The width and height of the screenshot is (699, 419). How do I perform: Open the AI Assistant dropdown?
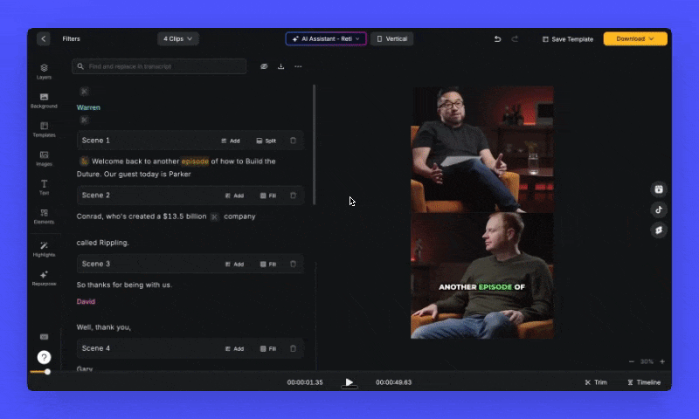tap(326, 39)
